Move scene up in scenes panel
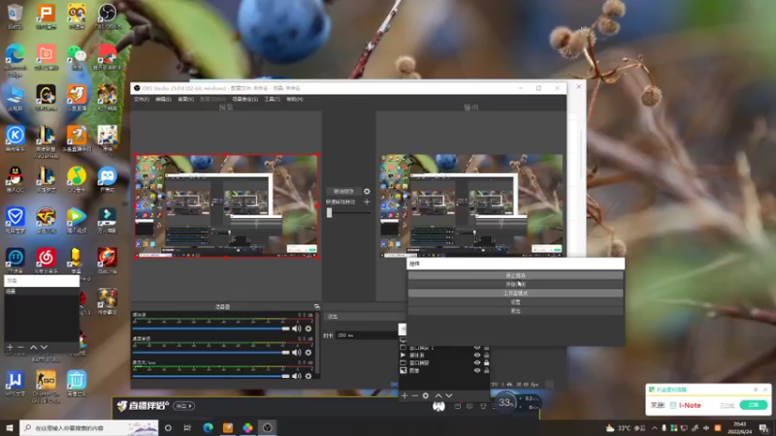 click(x=33, y=348)
